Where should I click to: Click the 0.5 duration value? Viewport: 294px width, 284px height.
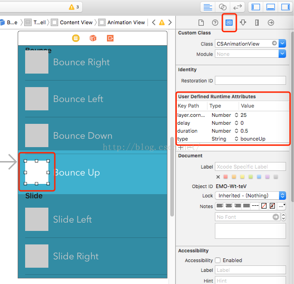pyautogui.click(x=244, y=131)
